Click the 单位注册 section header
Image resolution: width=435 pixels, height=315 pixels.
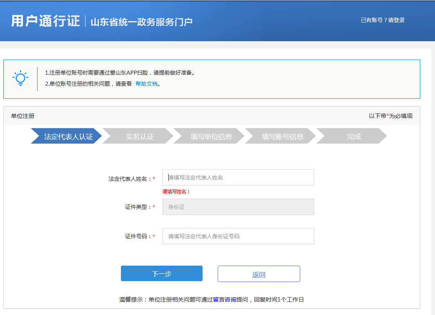coord(23,116)
